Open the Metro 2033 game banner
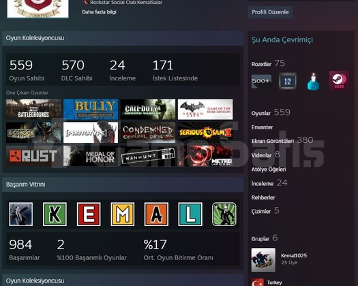This screenshot has height=286, width=358. [205, 156]
